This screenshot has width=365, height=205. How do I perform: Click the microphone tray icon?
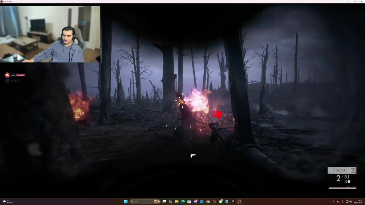point(342,202)
